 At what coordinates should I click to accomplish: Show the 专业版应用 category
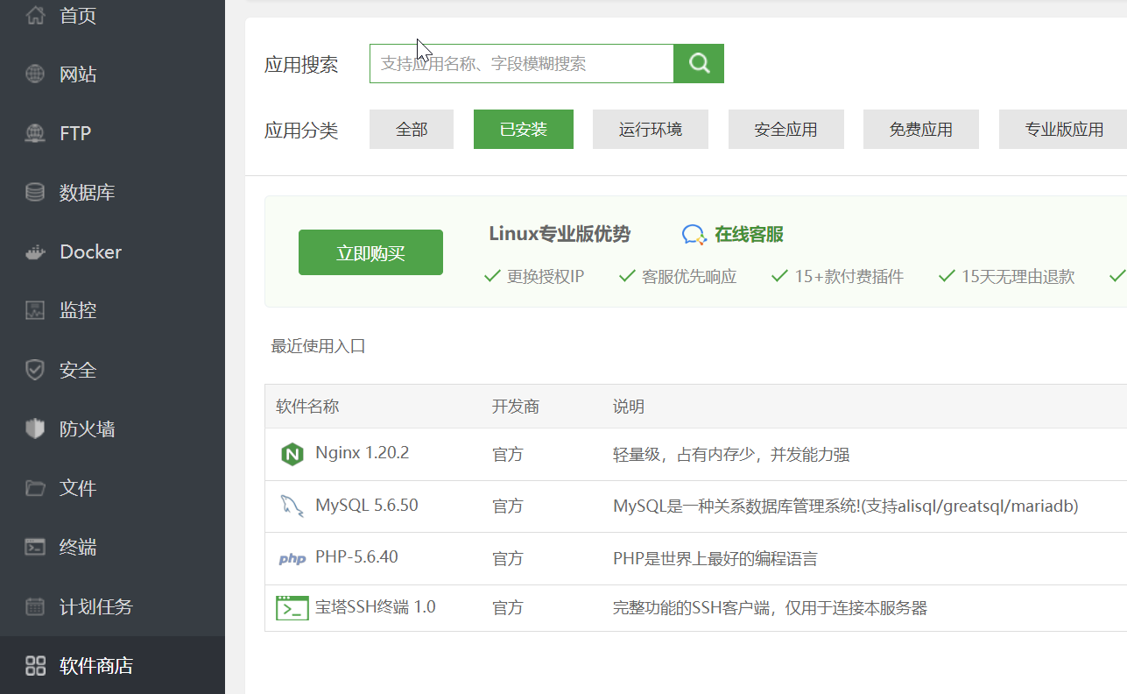(1063, 130)
